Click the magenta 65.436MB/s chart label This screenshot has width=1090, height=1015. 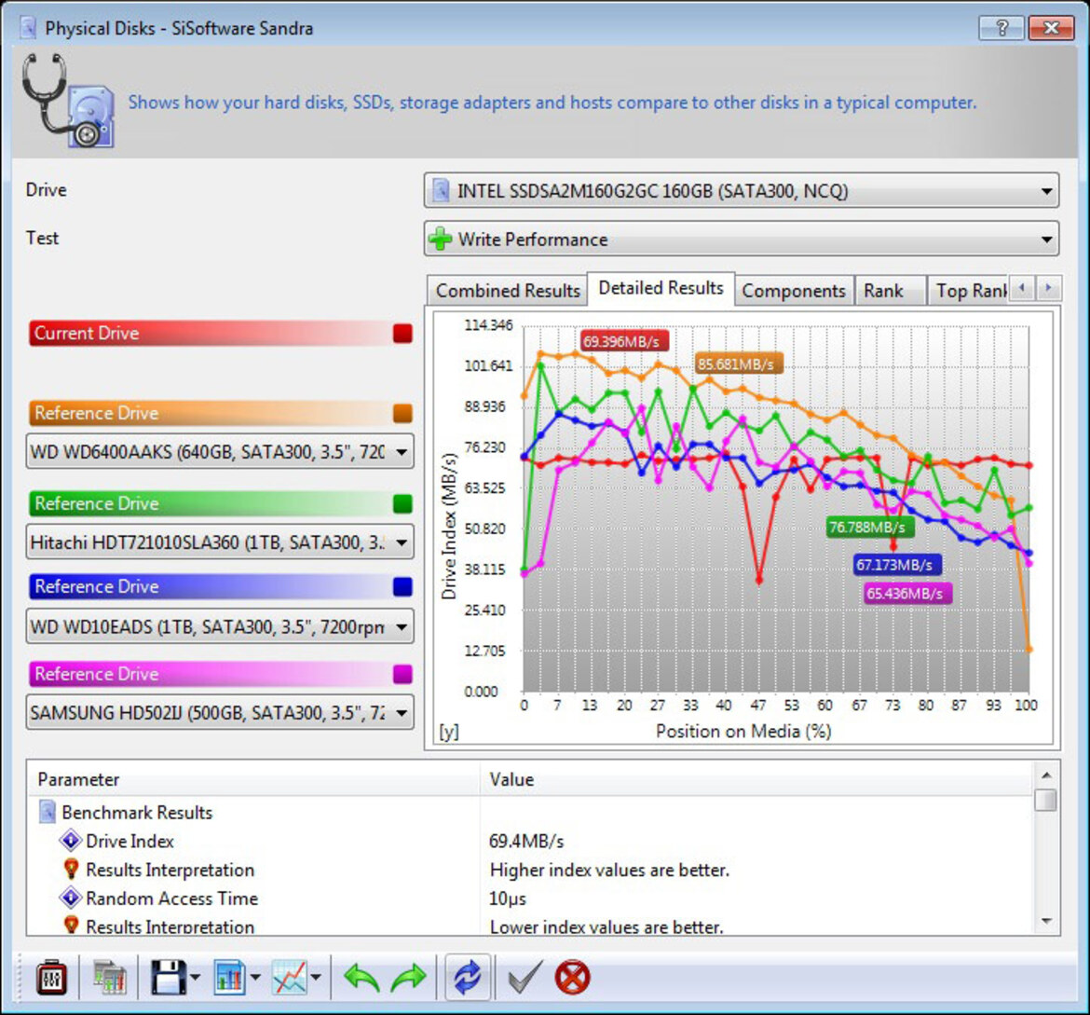click(907, 594)
